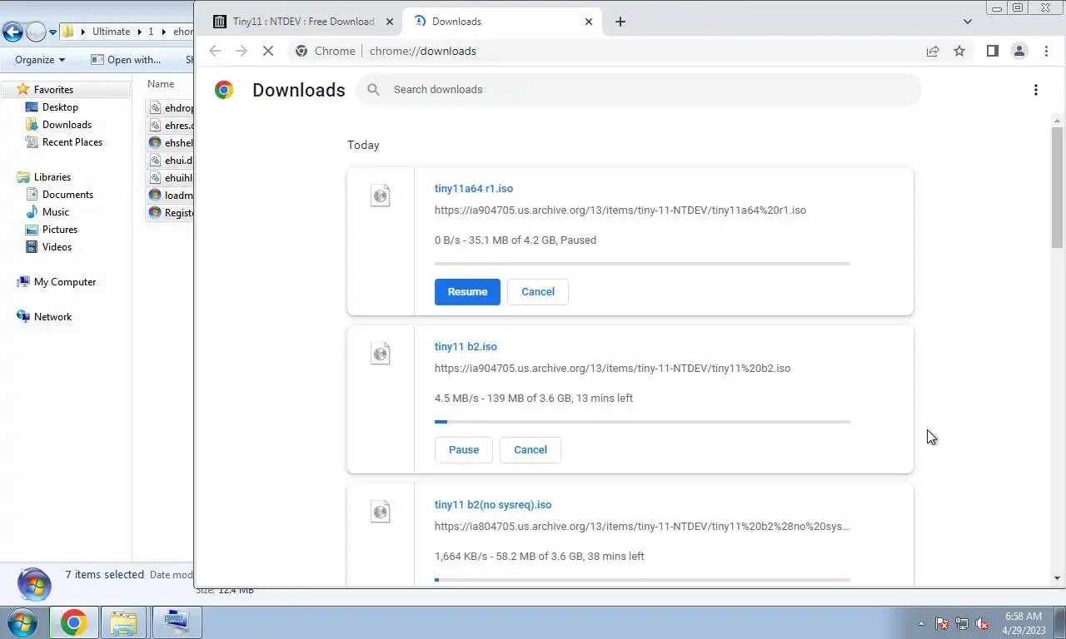Image resolution: width=1066 pixels, height=639 pixels.
Task: Bookmark this page with the star icon
Action: click(959, 51)
